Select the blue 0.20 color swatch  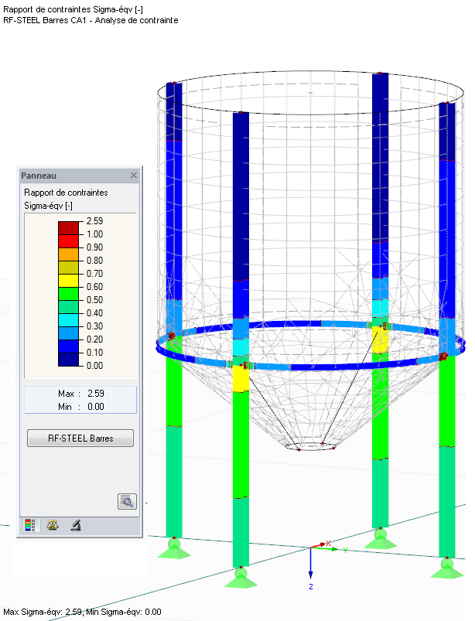coord(69,346)
